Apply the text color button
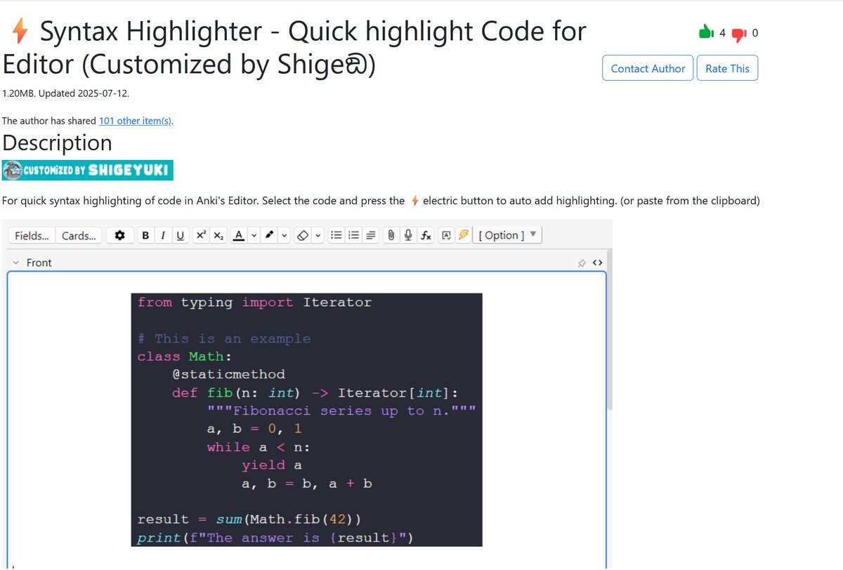 (238, 235)
